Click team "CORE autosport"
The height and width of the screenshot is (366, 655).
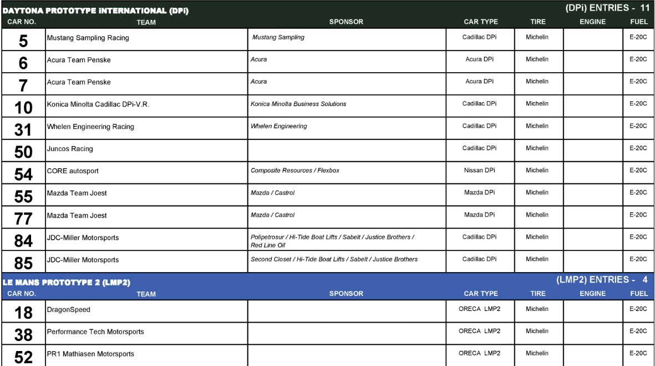(73, 171)
